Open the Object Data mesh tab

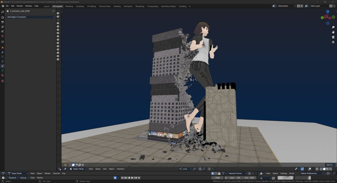tap(3, 70)
